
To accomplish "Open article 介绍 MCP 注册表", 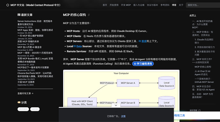I will (26, 82).
